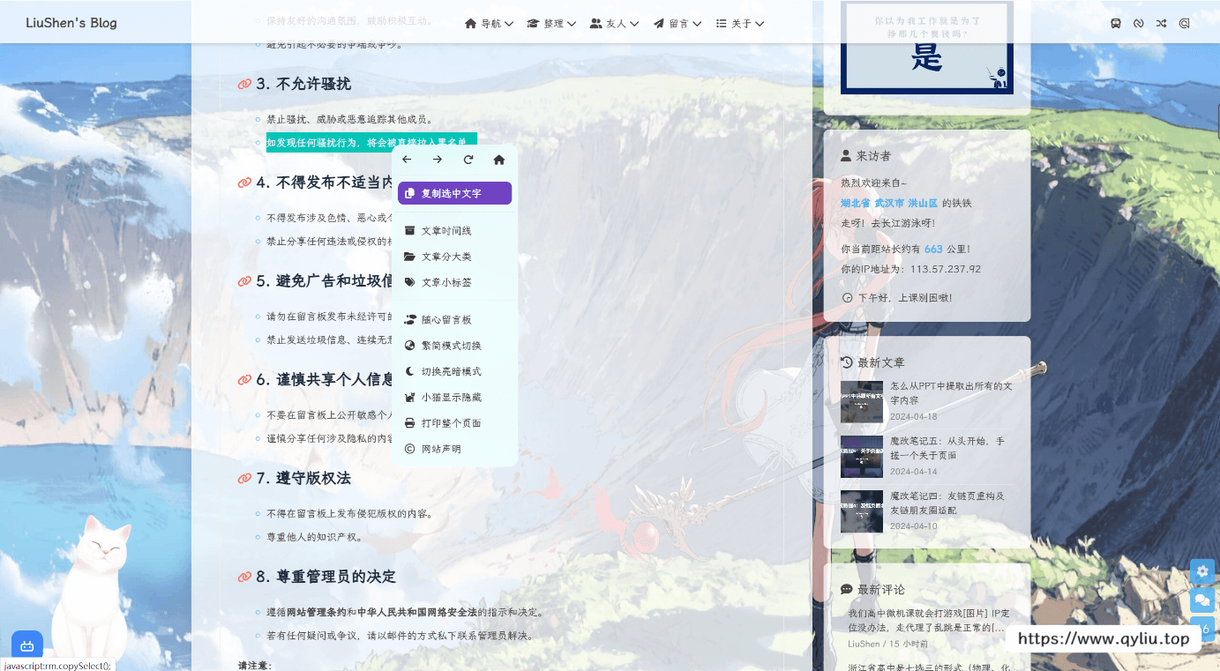Click the highlighted 如发现任何骚扰行为 line
The width and height of the screenshot is (1220, 671).
click(371, 142)
